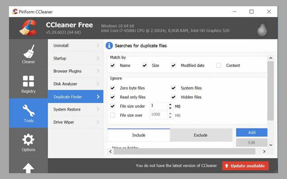Viewport: 287px width, 179px height.
Task: Increase File size under stepper value
Action: [170, 104]
